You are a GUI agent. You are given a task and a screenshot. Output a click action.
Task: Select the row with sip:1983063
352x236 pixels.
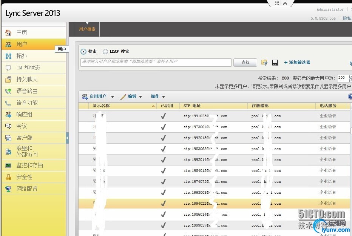click(x=214, y=149)
